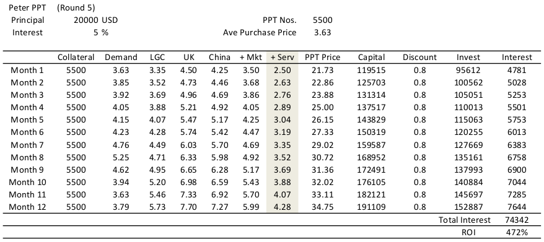Select the Month 1 row label
This screenshot has height=242, width=544.
pos(27,70)
